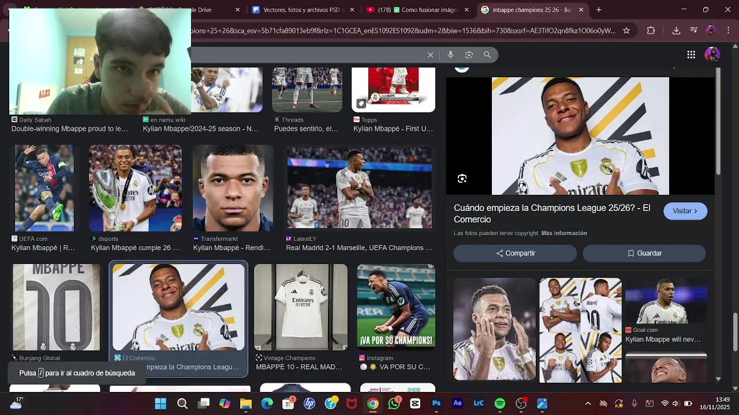Click the Compartir button

(515, 253)
